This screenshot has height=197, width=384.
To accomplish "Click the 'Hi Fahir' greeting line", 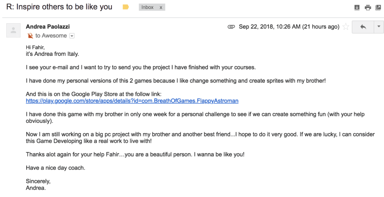I will point(35,48).
